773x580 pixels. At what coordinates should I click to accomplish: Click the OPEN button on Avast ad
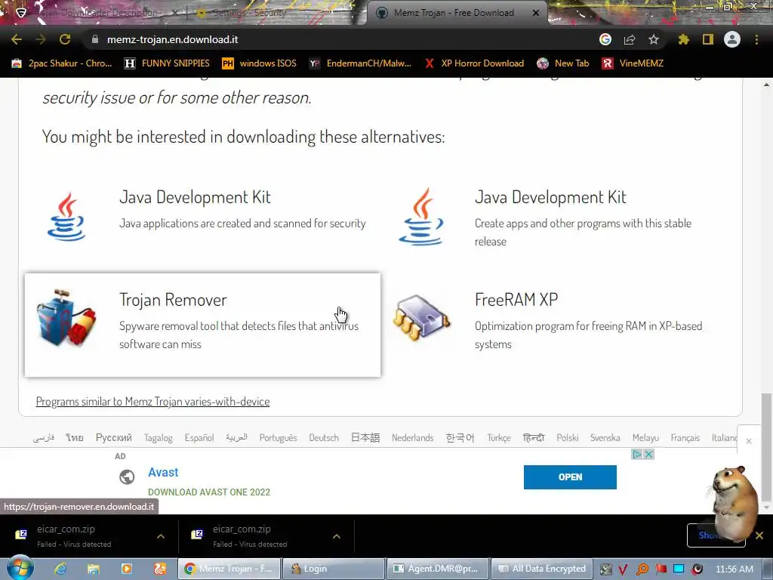pos(570,477)
